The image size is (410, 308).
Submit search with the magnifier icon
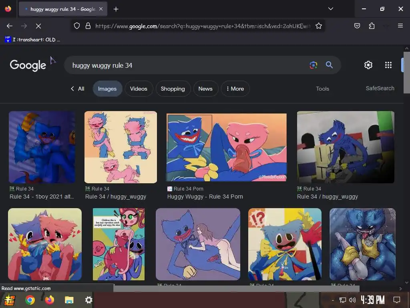329,65
